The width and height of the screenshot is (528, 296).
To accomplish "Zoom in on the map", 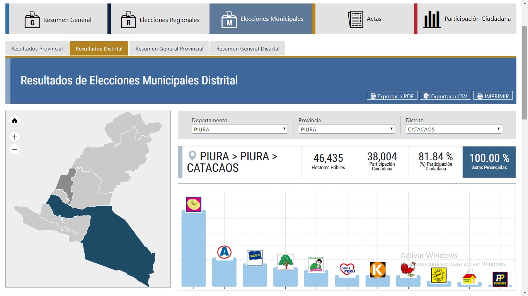I will [15, 137].
